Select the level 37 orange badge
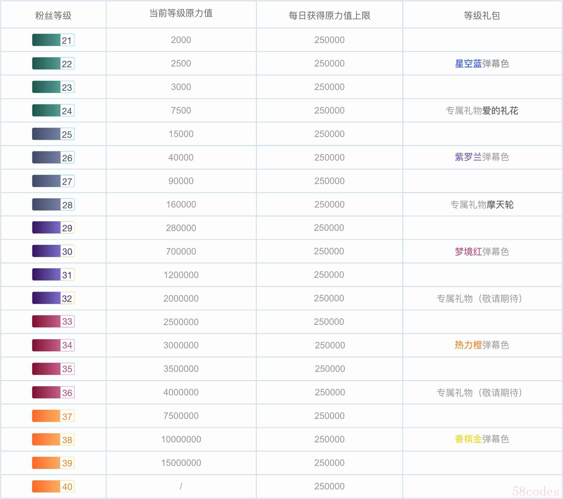This screenshot has width=563, height=499. 53,416
